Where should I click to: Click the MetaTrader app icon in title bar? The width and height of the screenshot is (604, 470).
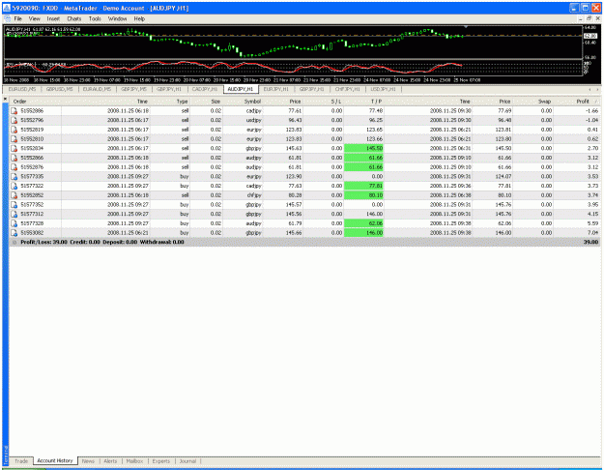(x=6, y=8)
